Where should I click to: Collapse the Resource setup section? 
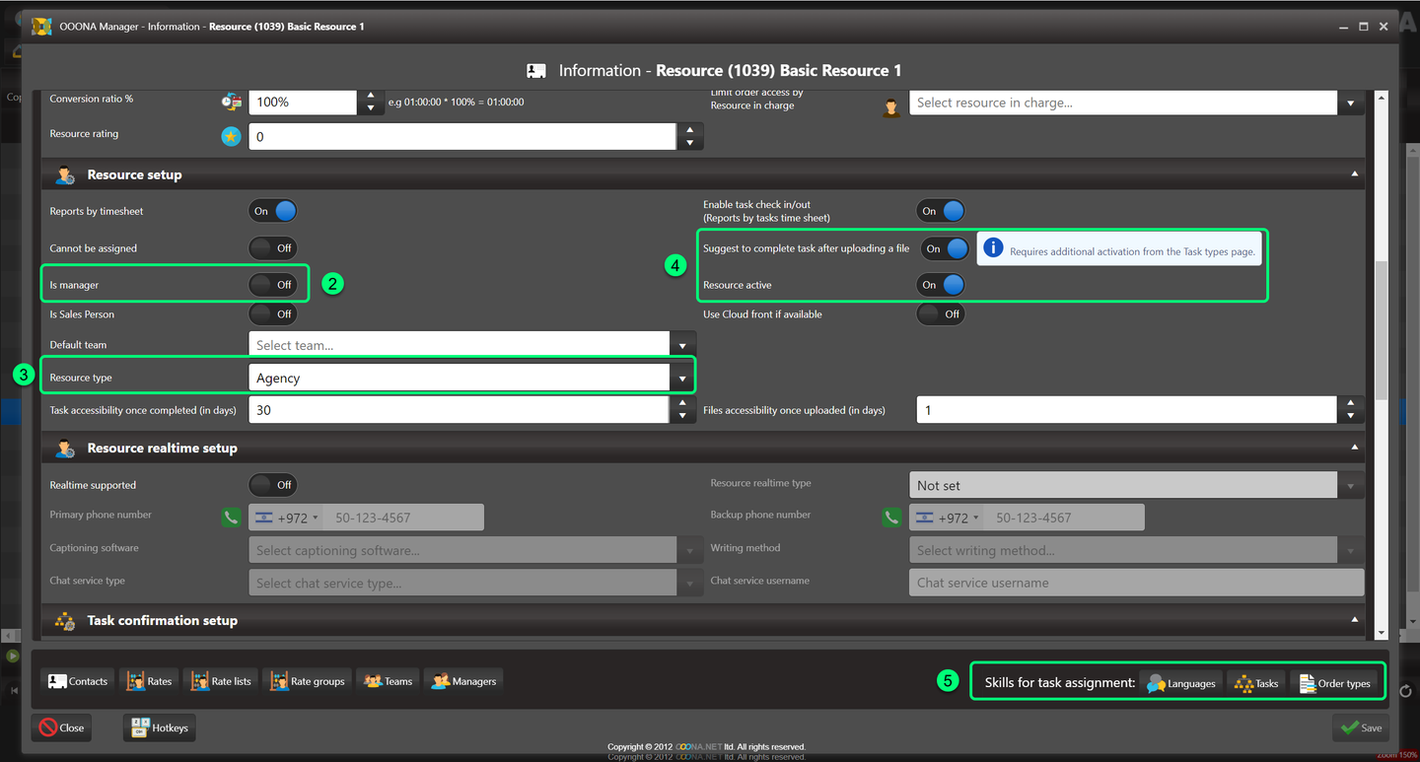click(x=1355, y=174)
